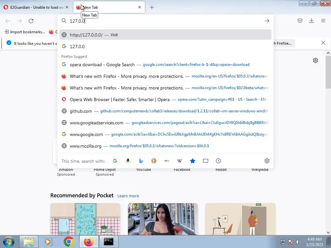Open Opera Web Browser suggestion

pos(165,99)
